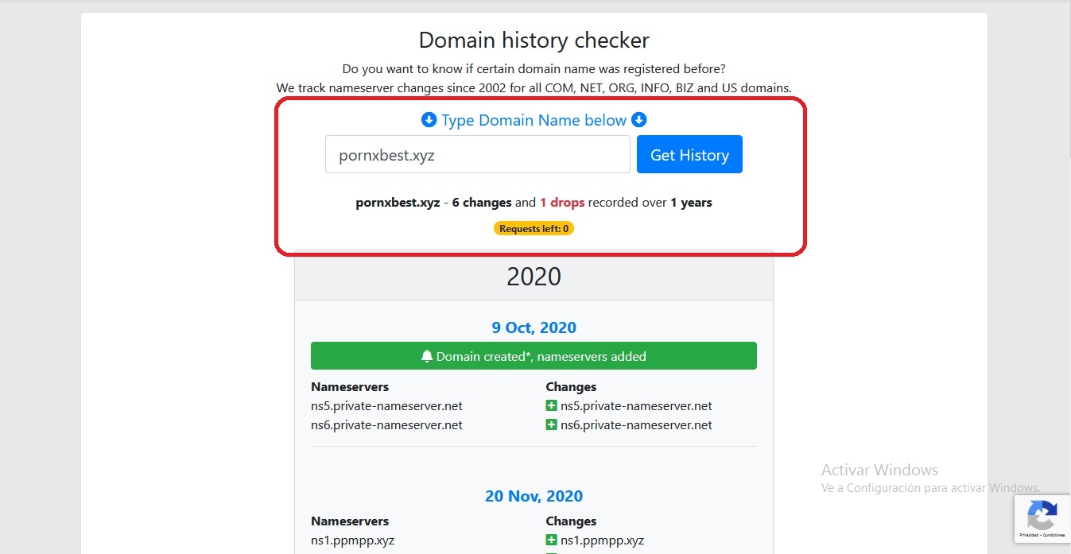Click green plus icon next to ns5.private-nameserver.net
The height and width of the screenshot is (554, 1071).
pos(551,405)
